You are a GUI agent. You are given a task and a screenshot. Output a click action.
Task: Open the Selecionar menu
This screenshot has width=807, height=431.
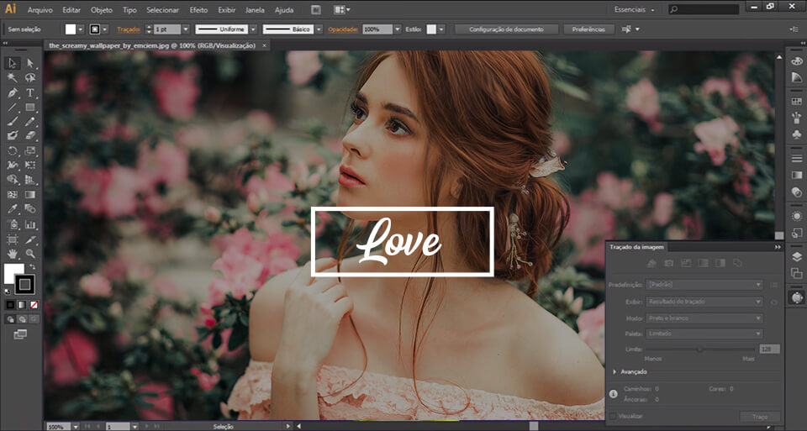tap(162, 10)
